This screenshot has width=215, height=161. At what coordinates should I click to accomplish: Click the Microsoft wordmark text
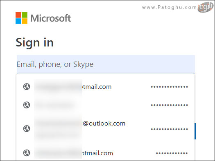coord(51,18)
